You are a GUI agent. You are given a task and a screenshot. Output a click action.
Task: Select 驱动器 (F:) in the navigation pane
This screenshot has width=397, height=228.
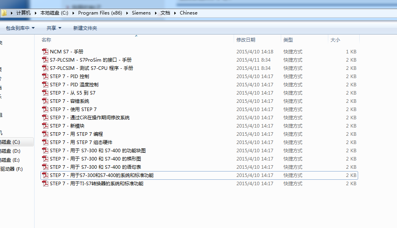pyautogui.click(x=11, y=169)
